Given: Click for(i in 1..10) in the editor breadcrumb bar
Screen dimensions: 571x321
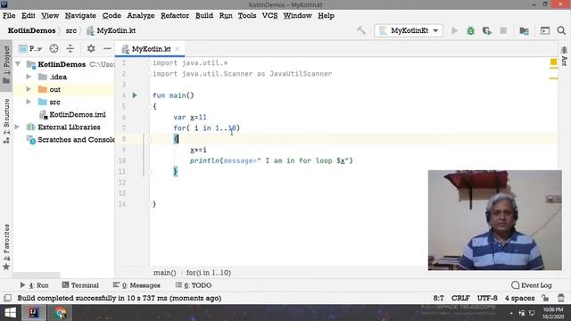Looking at the screenshot, I should click(208, 273).
